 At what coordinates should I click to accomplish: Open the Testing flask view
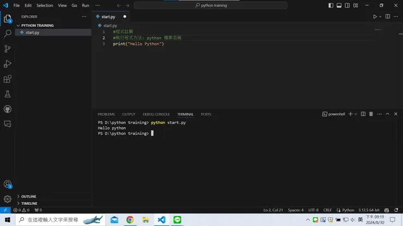(x=8, y=94)
